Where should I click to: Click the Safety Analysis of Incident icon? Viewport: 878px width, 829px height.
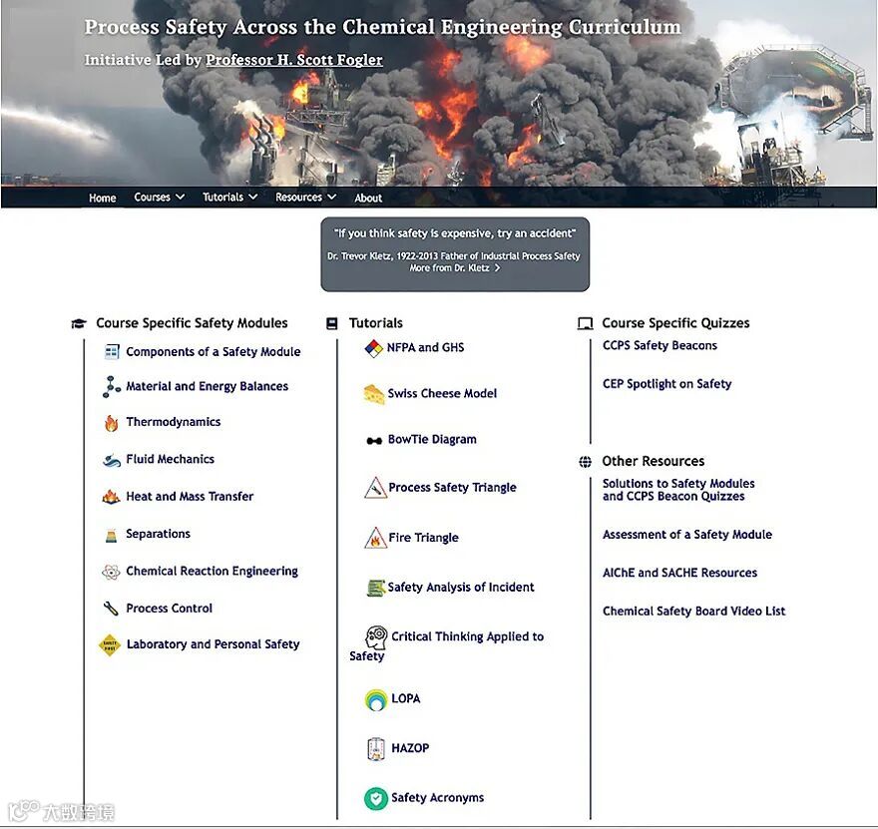coord(376,588)
